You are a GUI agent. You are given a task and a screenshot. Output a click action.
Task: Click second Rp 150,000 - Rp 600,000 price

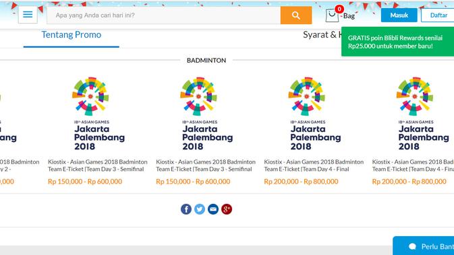pos(193,182)
